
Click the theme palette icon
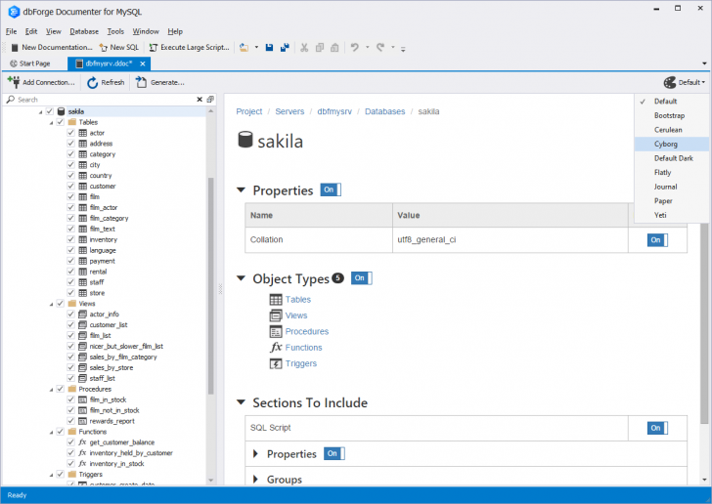click(670, 83)
